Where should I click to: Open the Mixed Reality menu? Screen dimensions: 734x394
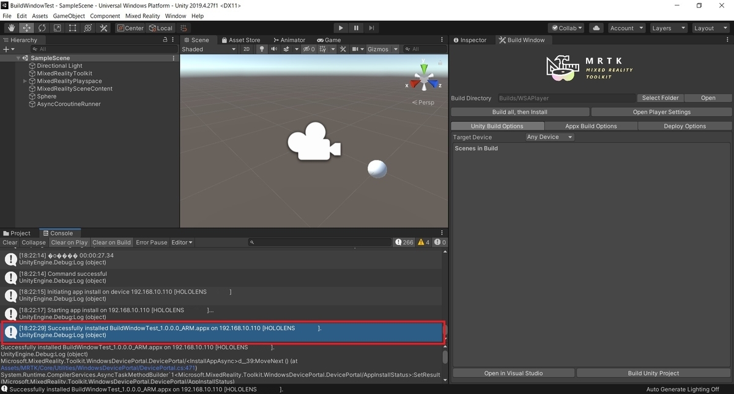tap(143, 15)
